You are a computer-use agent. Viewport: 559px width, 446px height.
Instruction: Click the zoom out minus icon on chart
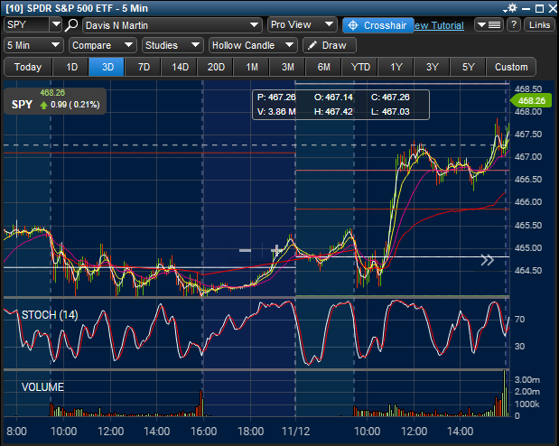(245, 250)
